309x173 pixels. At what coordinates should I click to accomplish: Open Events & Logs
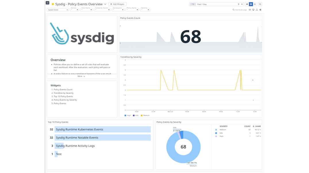pos(241,9)
